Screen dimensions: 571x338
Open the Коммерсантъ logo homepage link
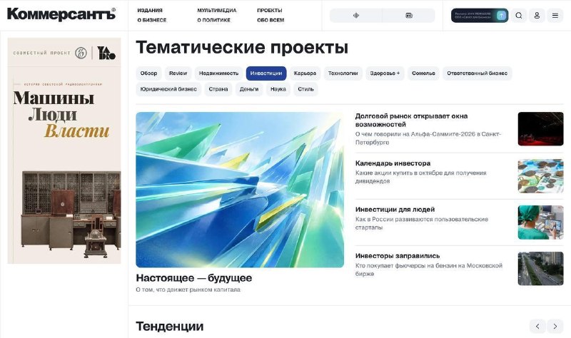tap(61, 14)
